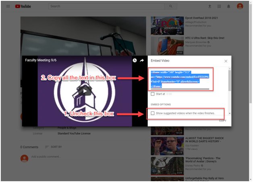The width and height of the screenshot is (253, 182).
Task: Open the world darts history thumbnail
Action: [x=167, y=146]
